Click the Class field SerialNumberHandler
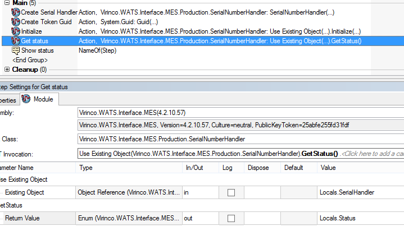This screenshot has width=404, height=226. [240, 139]
